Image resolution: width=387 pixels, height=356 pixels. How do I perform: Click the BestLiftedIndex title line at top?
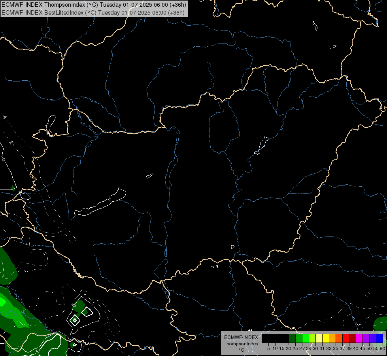pos(93,13)
